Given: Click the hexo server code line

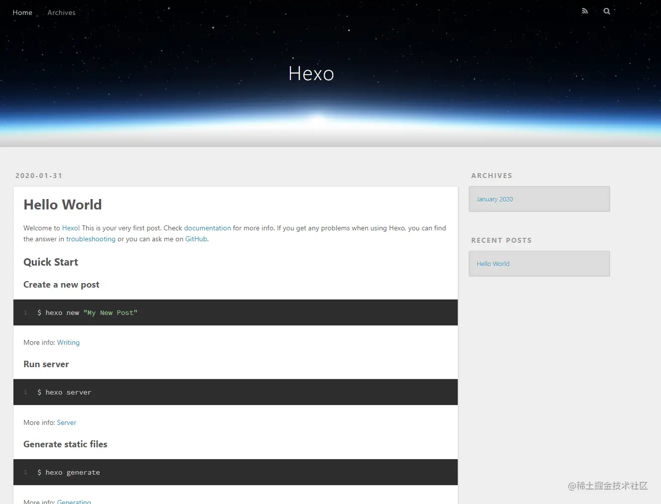Looking at the screenshot, I should point(64,392).
